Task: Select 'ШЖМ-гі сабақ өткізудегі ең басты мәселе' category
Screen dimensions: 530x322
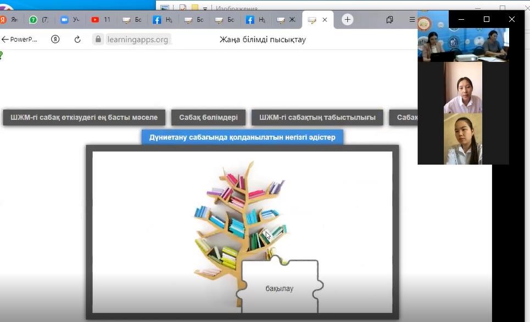Action: pos(84,117)
